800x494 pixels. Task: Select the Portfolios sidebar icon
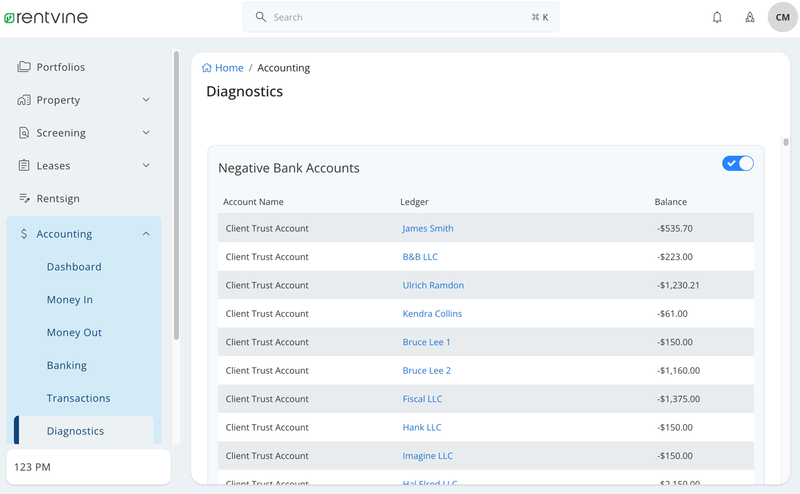[x=23, y=67]
